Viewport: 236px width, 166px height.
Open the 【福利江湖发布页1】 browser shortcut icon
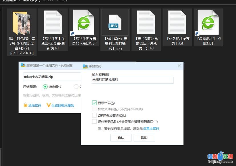point(84,22)
